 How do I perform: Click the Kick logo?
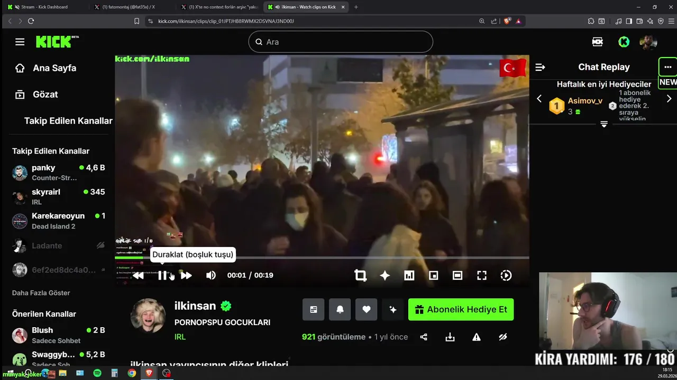[x=57, y=42]
